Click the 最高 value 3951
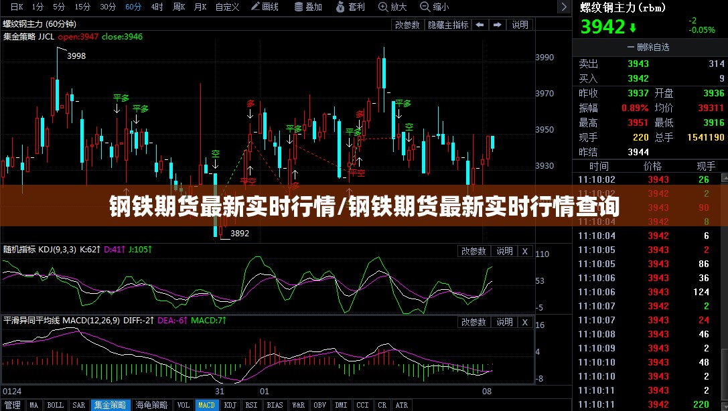 click(x=638, y=122)
